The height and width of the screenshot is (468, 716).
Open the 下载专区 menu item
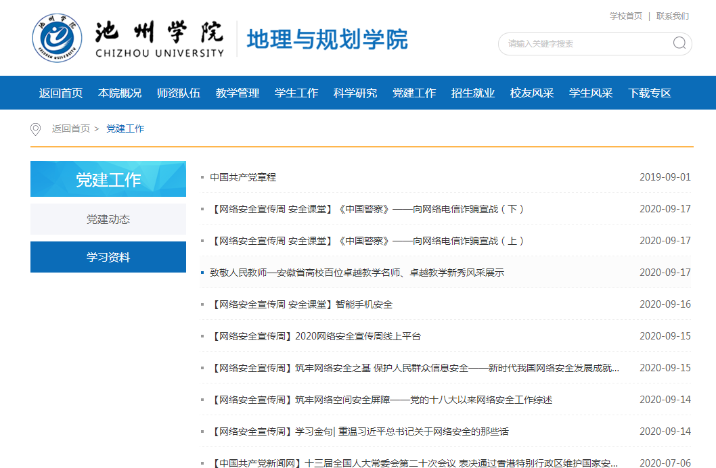pos(650,93)
